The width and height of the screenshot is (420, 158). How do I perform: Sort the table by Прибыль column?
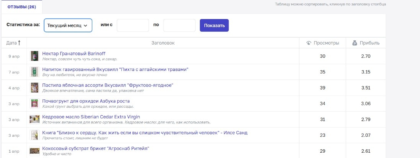366,43
